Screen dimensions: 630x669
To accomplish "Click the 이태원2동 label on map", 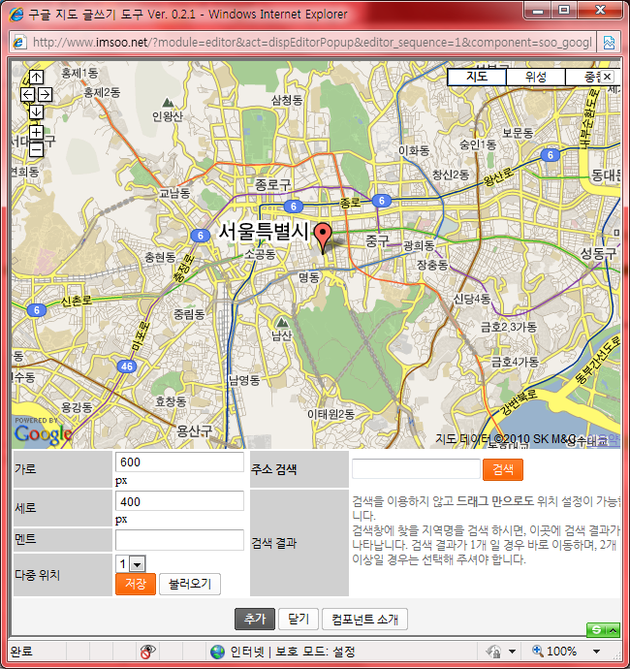I will [x=331, y=414].
